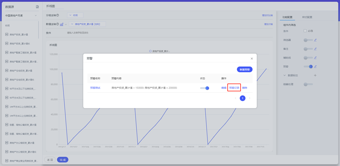Toggle the 预警测试 status switch in dialog

point(204,88)
